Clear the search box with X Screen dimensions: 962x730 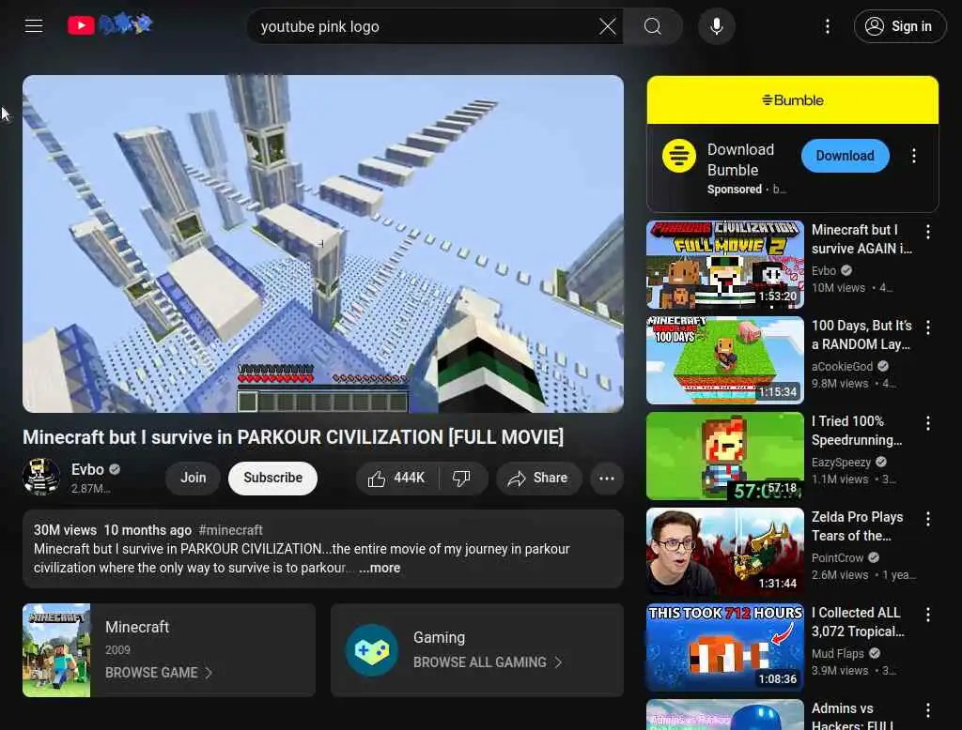pos(608,26)
